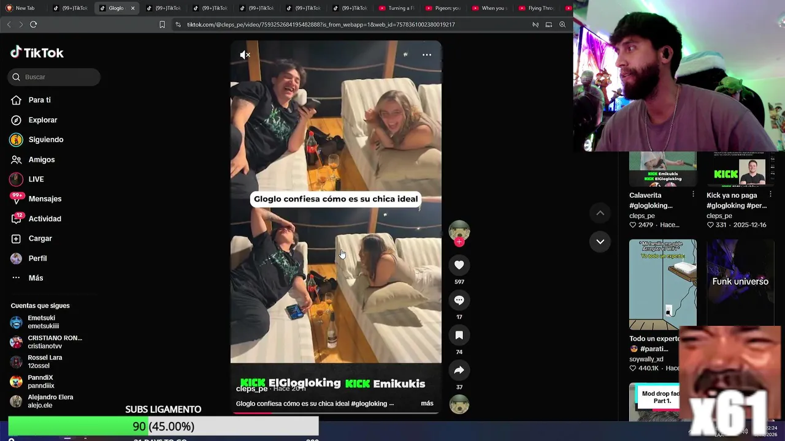Click the TikTok logo
Screen dimensions: 785x441
(x=37, y=53)
